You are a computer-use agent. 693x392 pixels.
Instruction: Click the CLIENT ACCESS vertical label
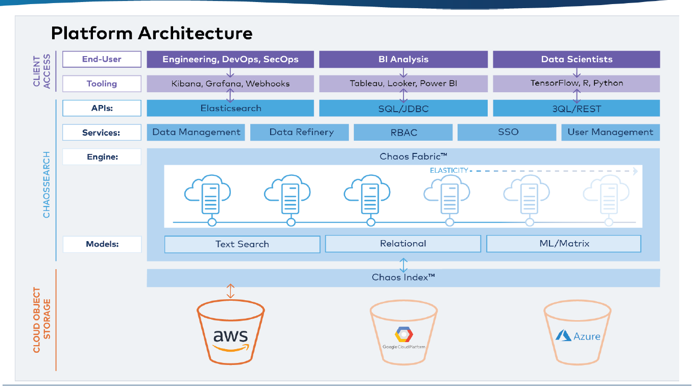(42, 71)
